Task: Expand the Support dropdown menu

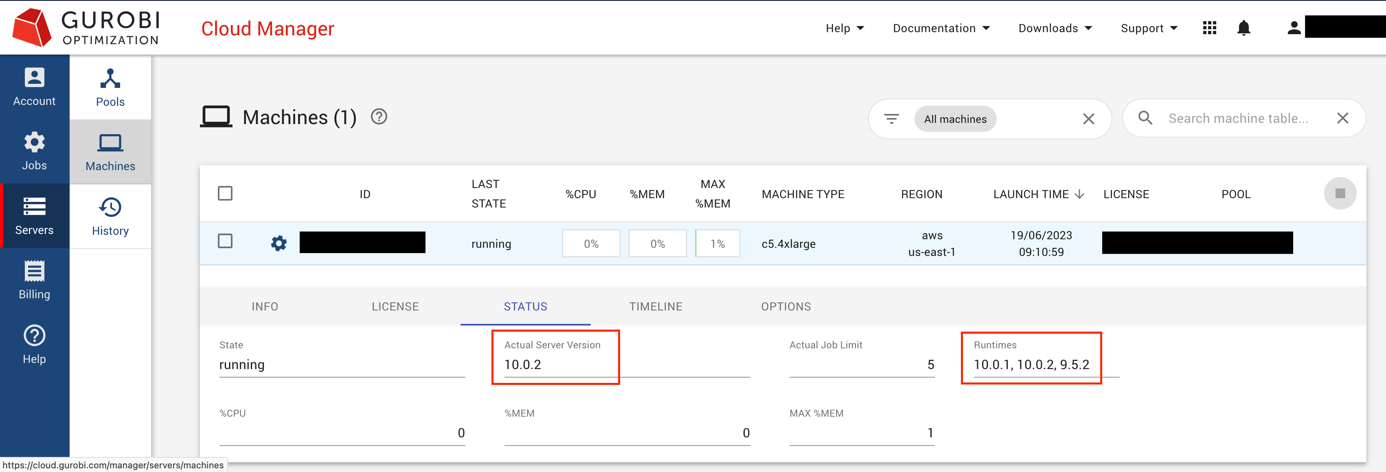Action: point(1149,28)
